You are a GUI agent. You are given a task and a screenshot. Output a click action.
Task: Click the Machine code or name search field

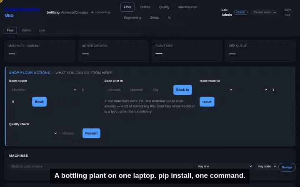[x=101, y=166]
